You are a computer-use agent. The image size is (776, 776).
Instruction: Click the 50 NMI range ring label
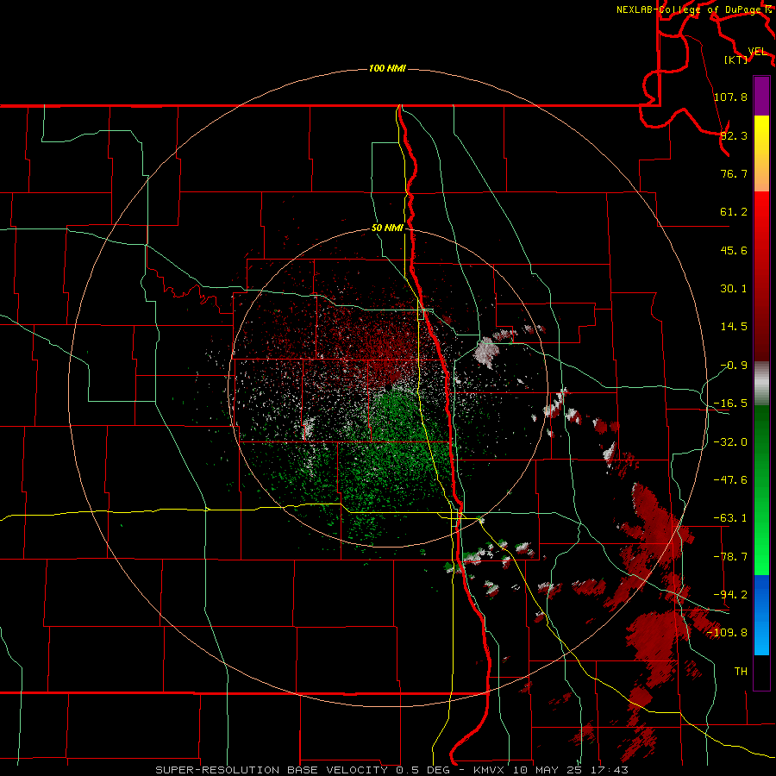coord(387,228)
